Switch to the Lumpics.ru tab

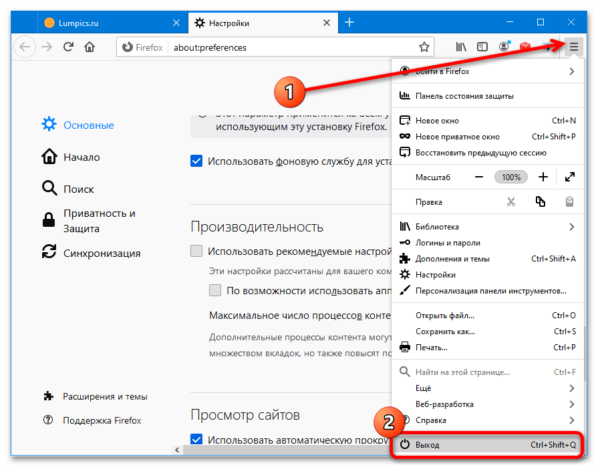click(x=112, y=23)
